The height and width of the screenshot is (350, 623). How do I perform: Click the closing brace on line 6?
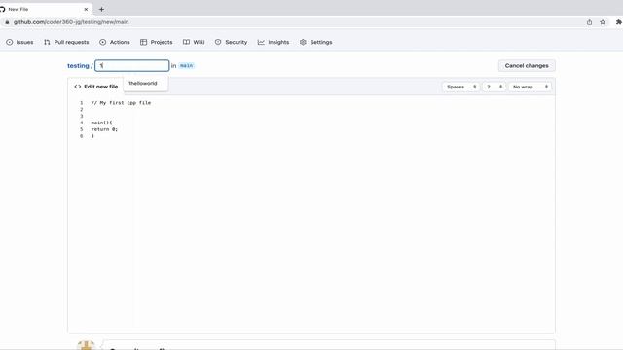pos(92,136)
